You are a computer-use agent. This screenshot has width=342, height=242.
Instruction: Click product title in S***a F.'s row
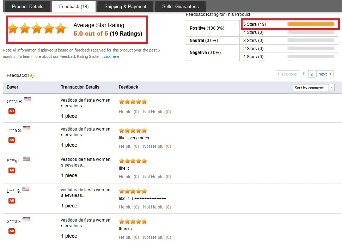(x=85, y=223)
